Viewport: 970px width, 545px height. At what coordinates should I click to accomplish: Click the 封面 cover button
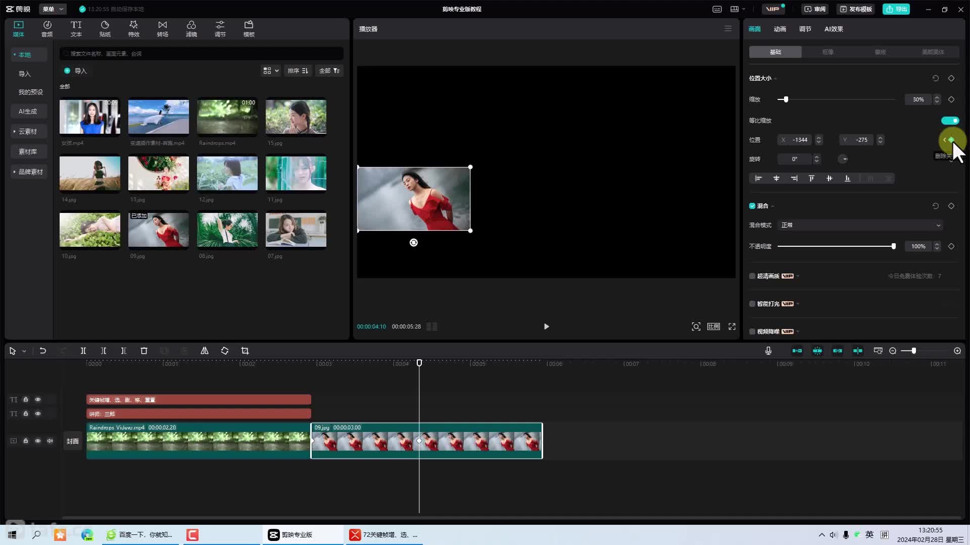(x=73, y=441)
